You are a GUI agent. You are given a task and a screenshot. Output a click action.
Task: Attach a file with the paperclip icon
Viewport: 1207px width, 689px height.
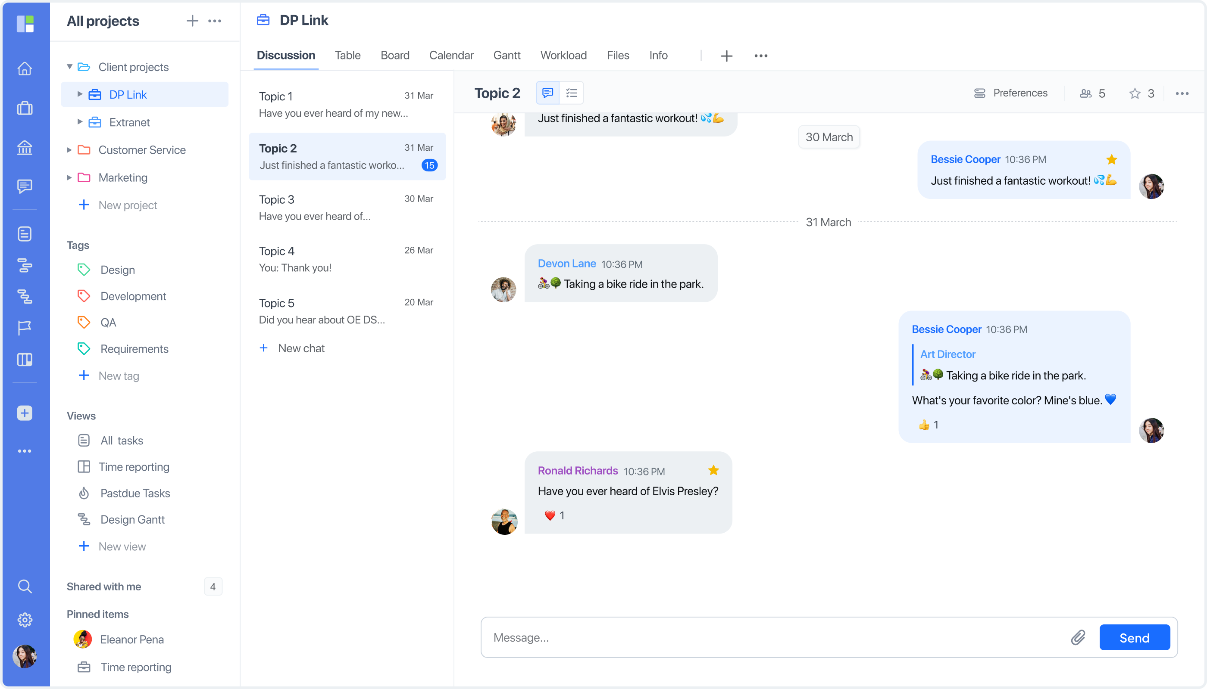[x=1078, y=637]
